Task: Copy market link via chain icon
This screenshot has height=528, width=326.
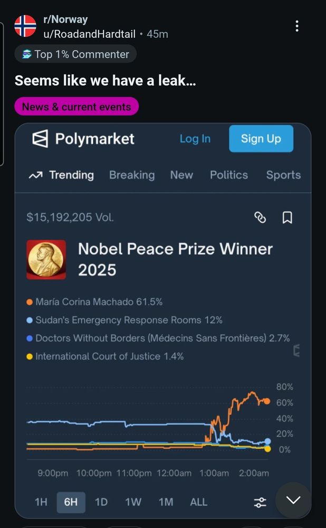Action: (x=260, y=218)
